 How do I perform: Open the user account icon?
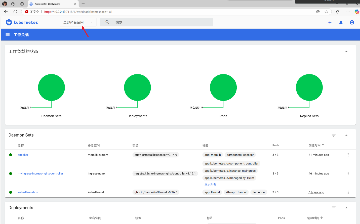pyautogui.click(x=352, y=22)
